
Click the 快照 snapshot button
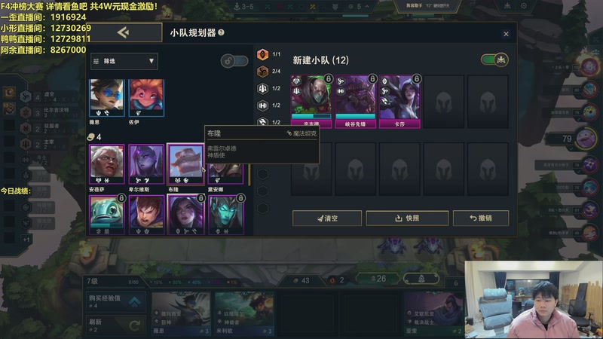pyautogui.click(x=407, y=218)
